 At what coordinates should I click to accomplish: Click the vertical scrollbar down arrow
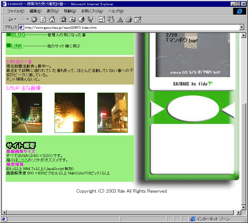[x=244, y=207]
